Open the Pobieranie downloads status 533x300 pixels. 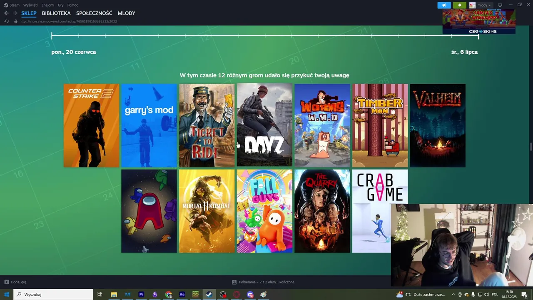click(263, 282)
